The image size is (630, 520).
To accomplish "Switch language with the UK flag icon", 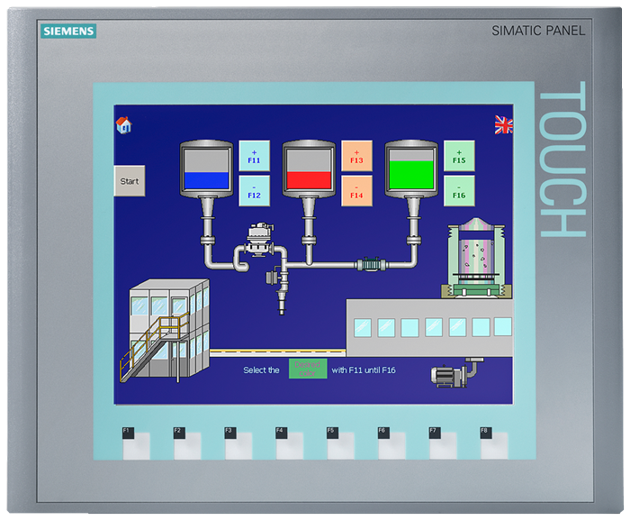I will pos(503,125).
